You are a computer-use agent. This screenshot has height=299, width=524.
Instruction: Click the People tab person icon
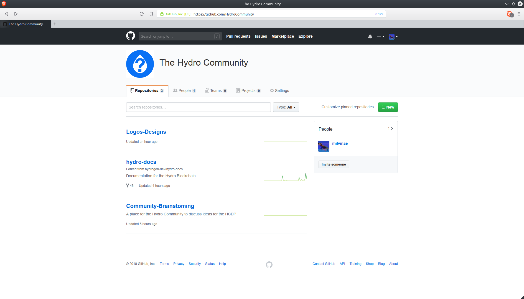(x=175, y=91)
